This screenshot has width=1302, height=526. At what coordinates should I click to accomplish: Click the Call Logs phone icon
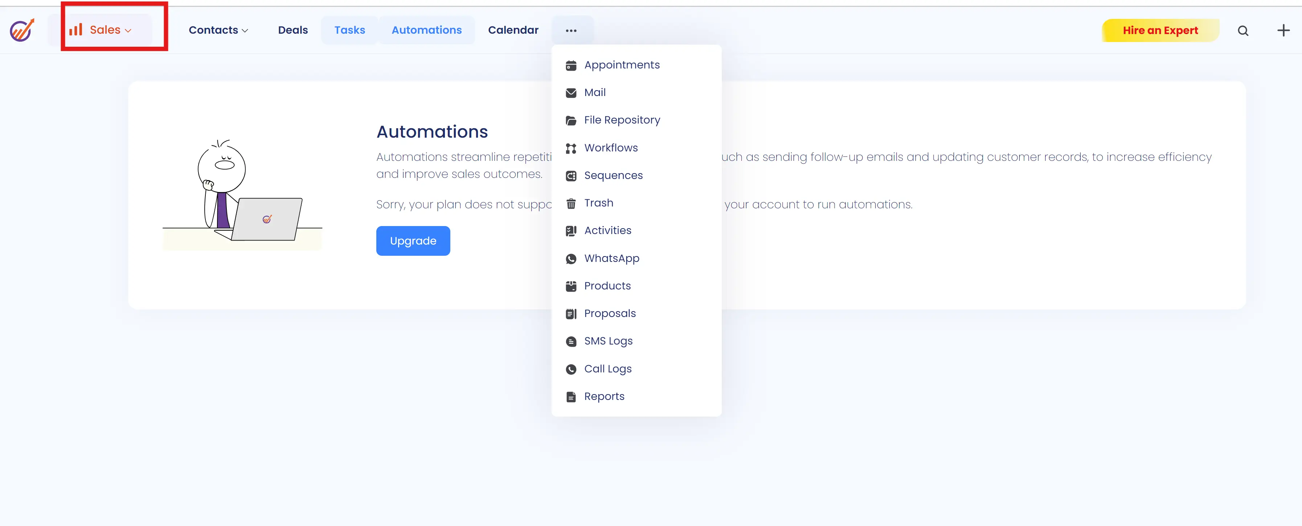[571, 370]
